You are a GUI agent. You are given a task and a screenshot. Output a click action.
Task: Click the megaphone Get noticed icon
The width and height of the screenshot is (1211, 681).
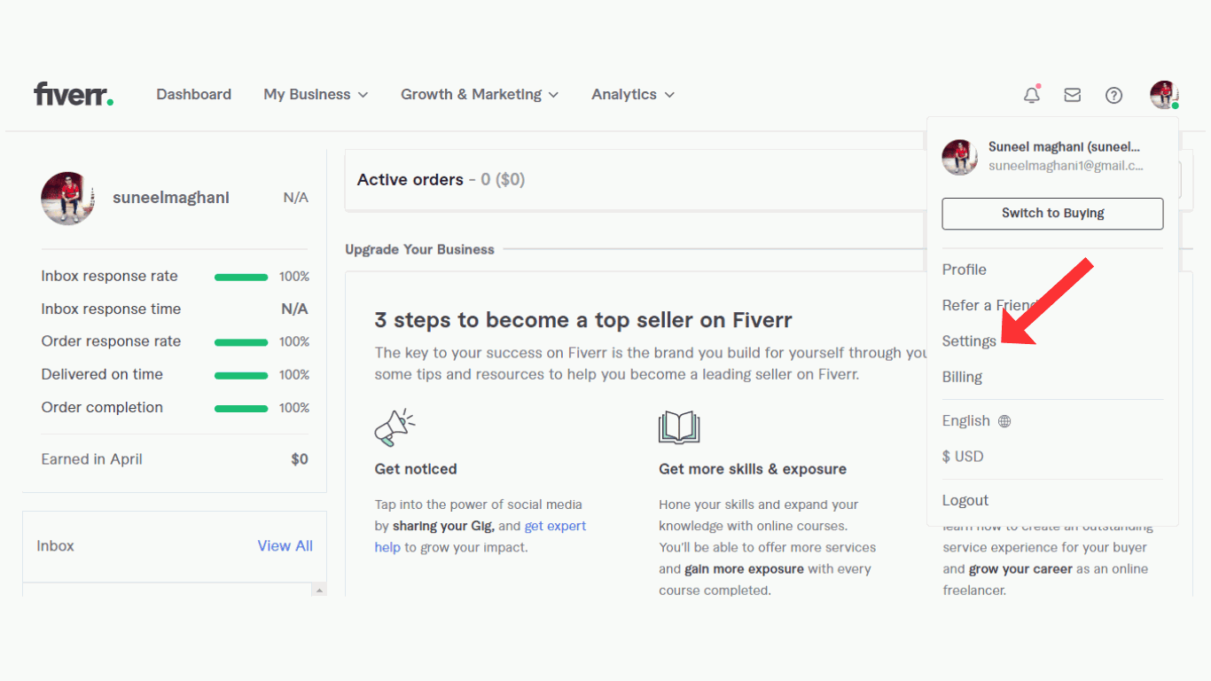395,427
